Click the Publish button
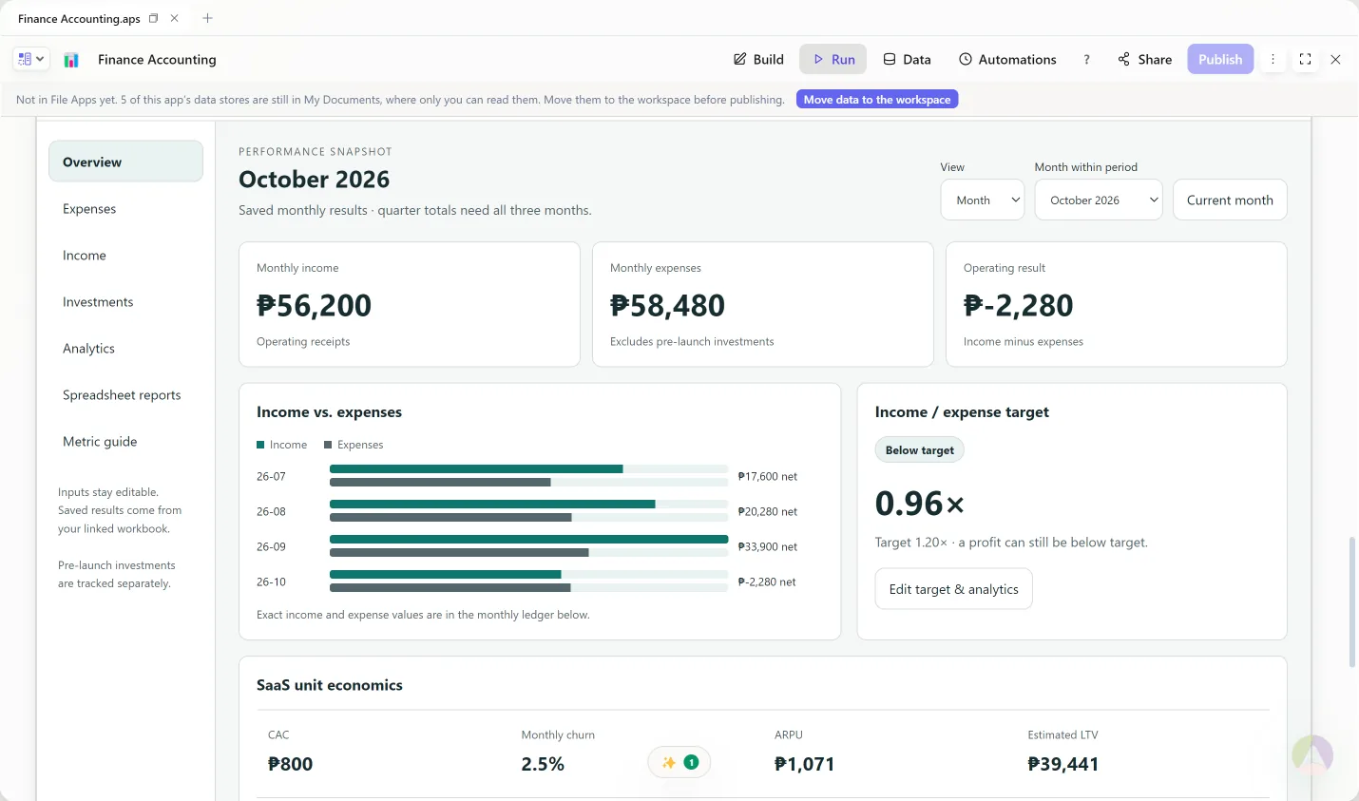 (1220, 59)
